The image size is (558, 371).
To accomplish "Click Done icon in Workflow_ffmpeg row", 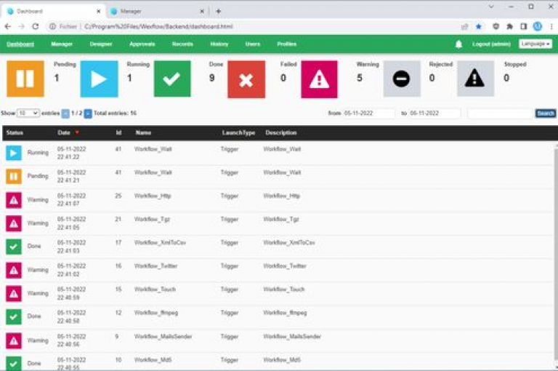I will pyautogui.click(x=14, y=317).
